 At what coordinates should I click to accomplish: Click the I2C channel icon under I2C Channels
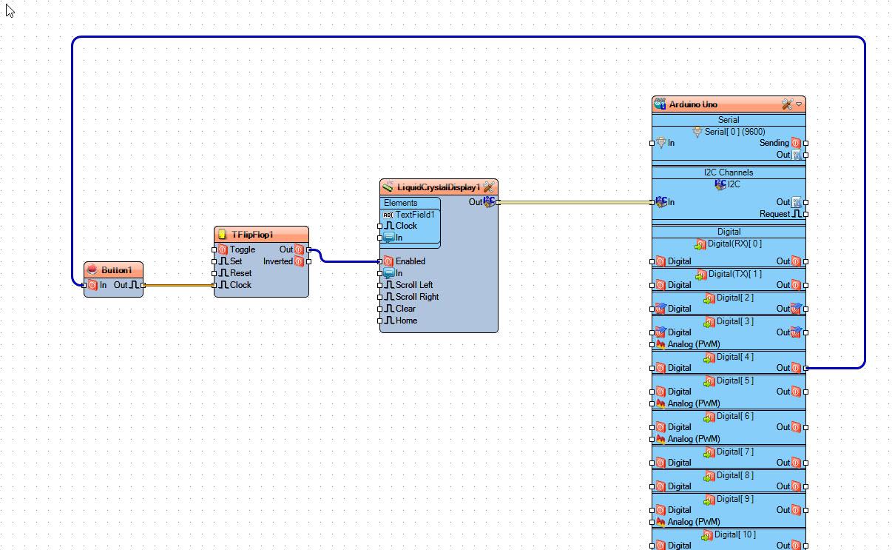(720, 184)
